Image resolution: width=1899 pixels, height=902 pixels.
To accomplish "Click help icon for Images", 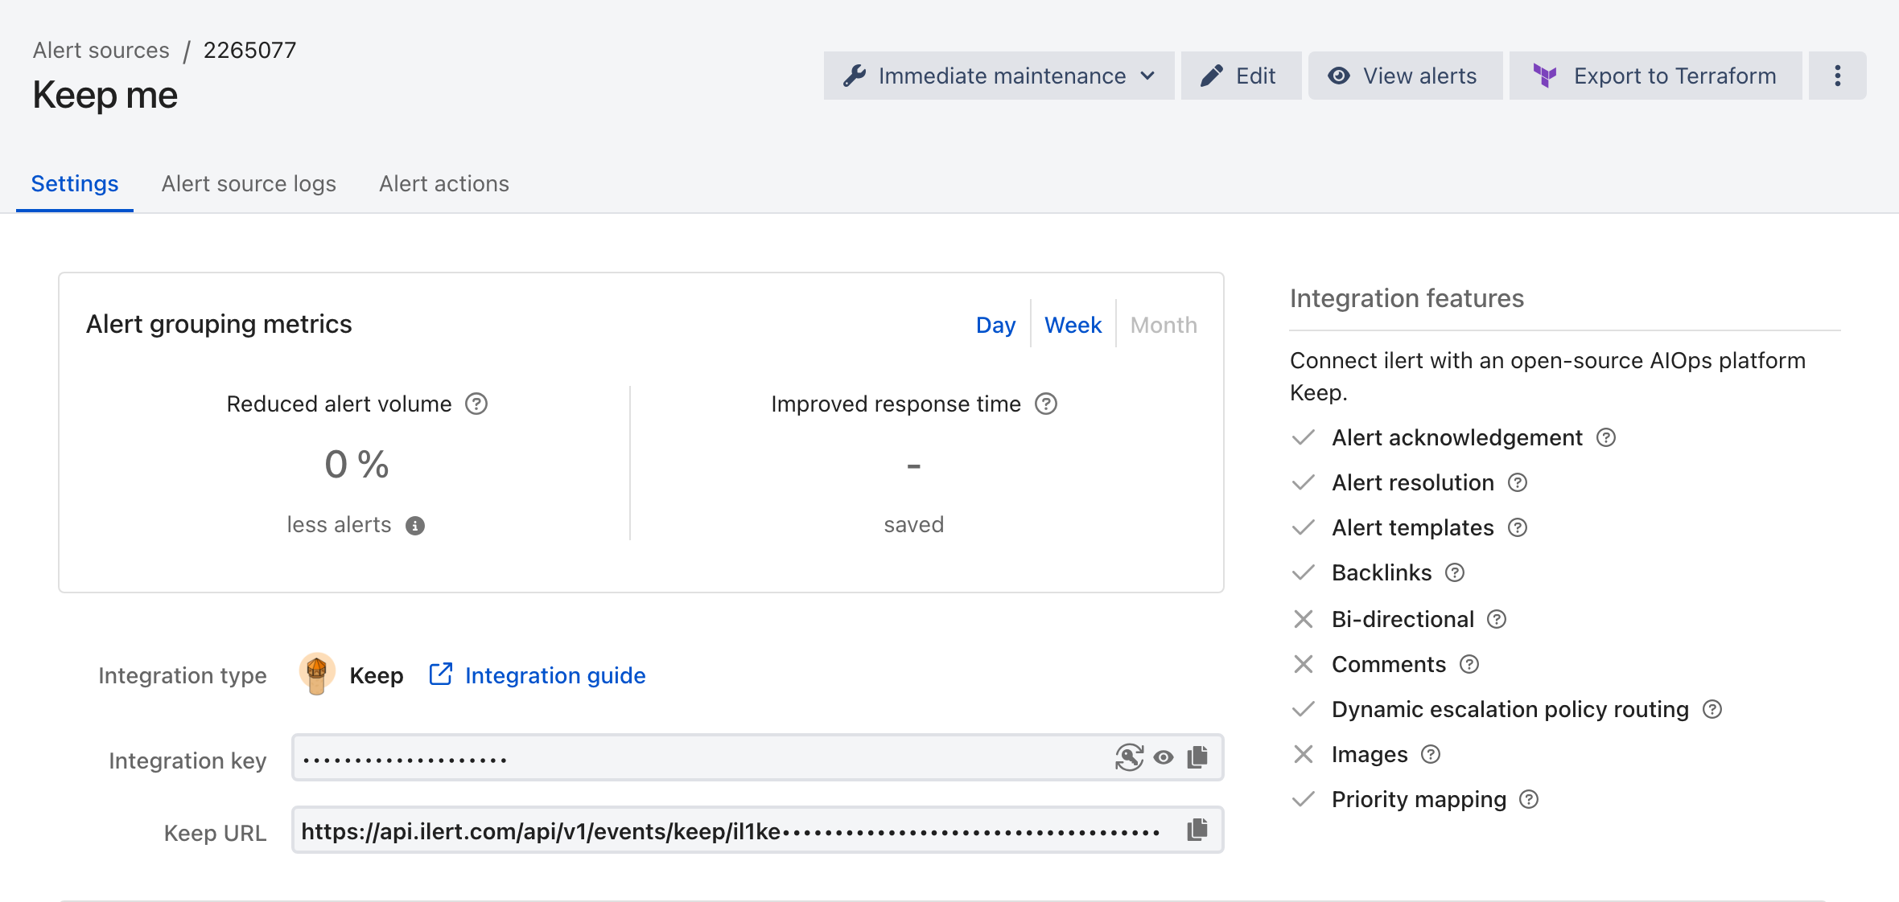I will pyautogui.click(x=1431, y=754).
